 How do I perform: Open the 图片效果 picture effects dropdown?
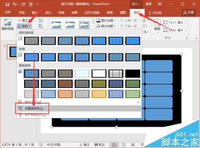[x=106, y=26]
